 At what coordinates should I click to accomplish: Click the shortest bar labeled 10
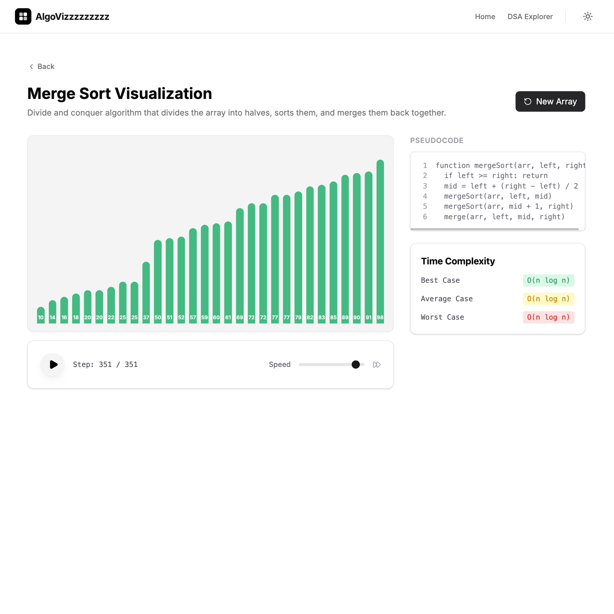[41, 314]
